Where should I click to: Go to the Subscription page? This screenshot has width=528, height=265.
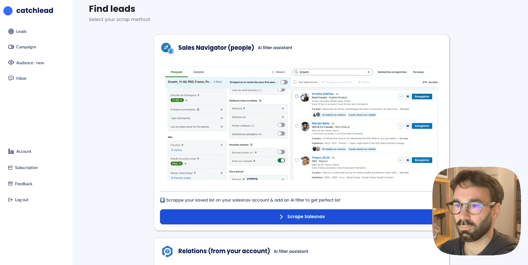[x=23, y=168]
